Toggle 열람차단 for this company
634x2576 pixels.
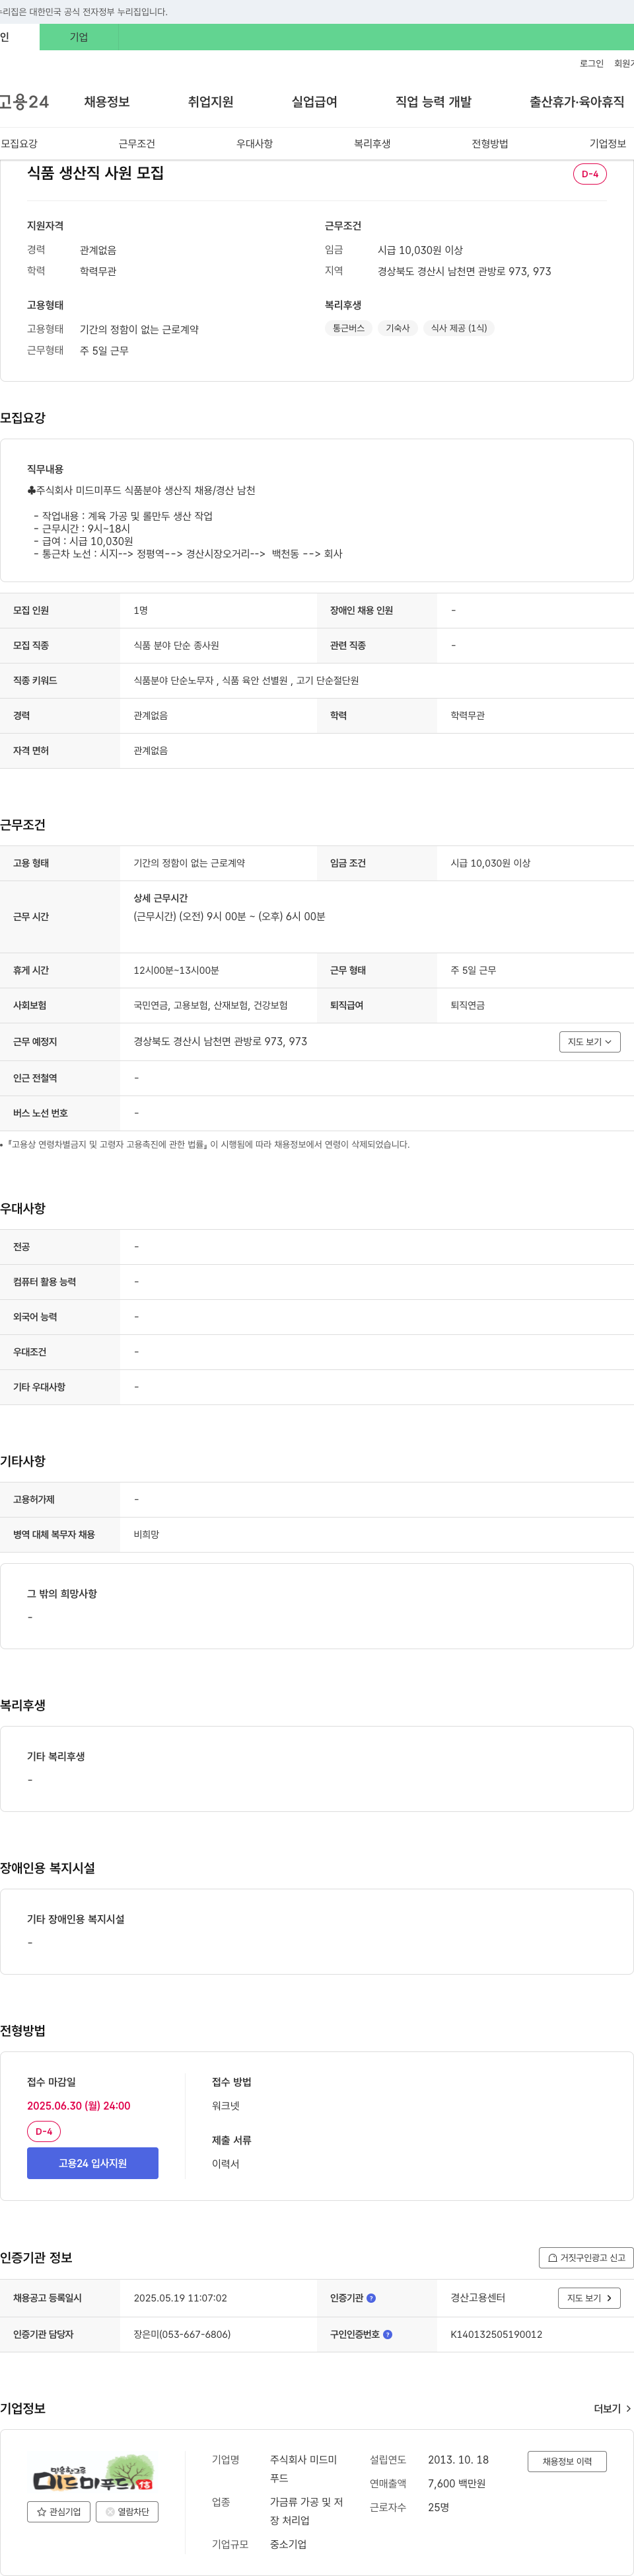[x=127, y=2511]
